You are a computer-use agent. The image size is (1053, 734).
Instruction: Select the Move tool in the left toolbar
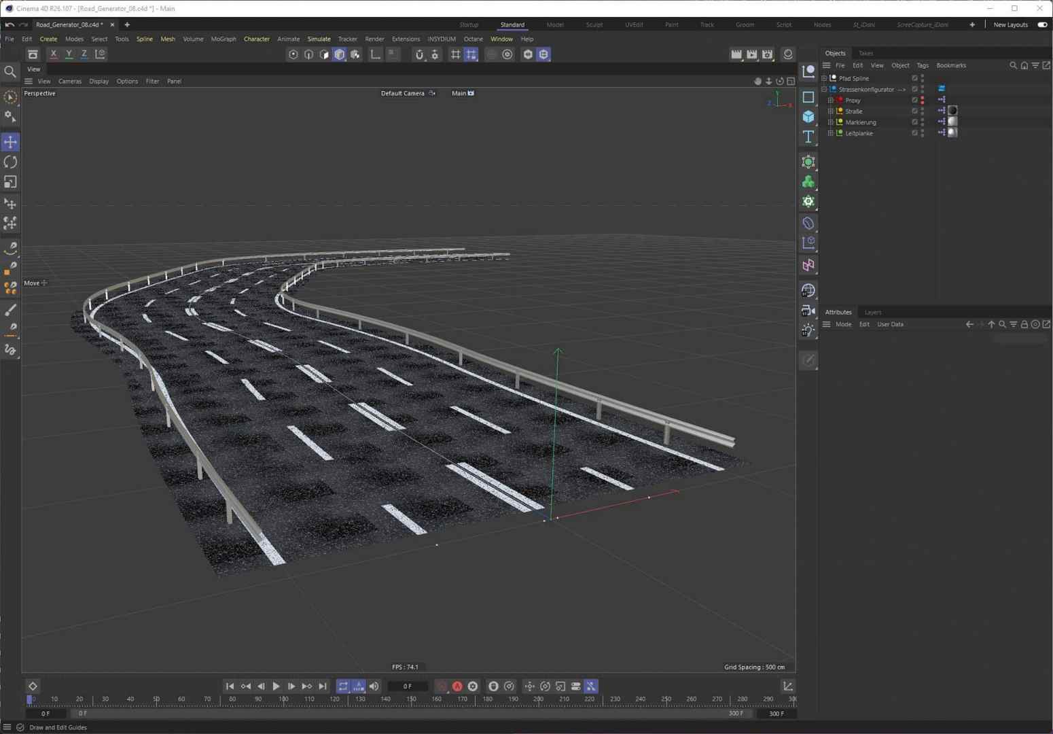tap(10, 141)
